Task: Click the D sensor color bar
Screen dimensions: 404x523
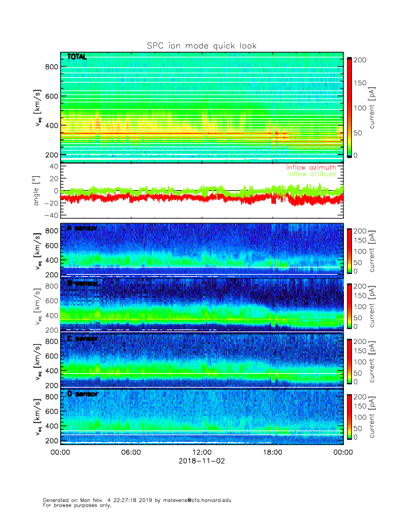Action: (x=350, y=415)
